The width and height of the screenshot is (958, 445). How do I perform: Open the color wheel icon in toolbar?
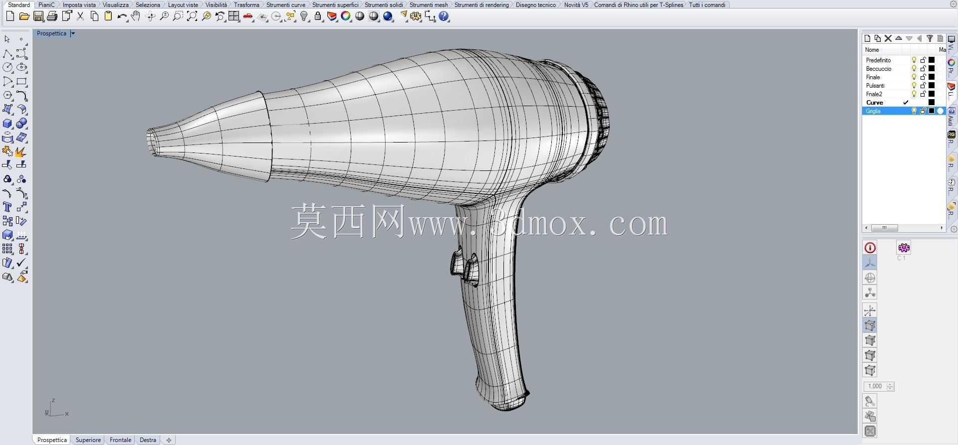346,16
